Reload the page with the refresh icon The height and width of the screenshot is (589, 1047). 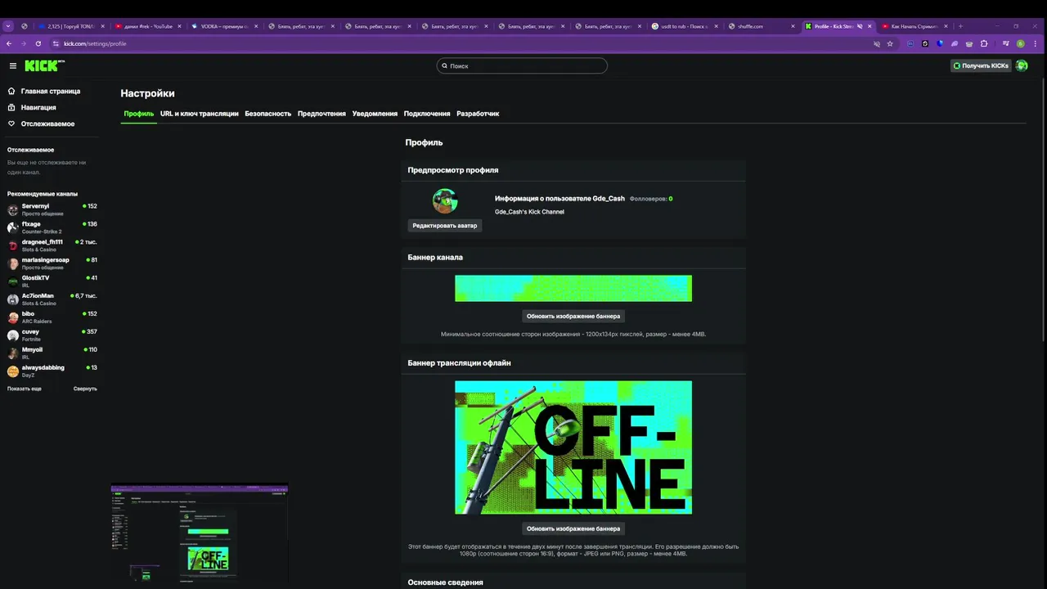point(38,43)
